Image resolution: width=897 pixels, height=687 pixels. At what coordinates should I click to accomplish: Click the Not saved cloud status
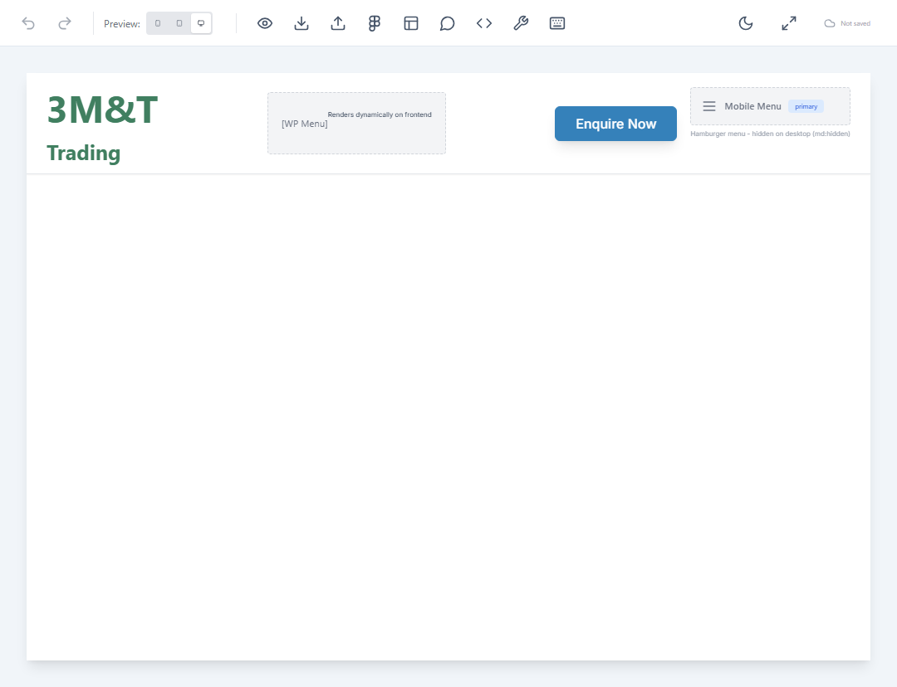coord(847,23)
